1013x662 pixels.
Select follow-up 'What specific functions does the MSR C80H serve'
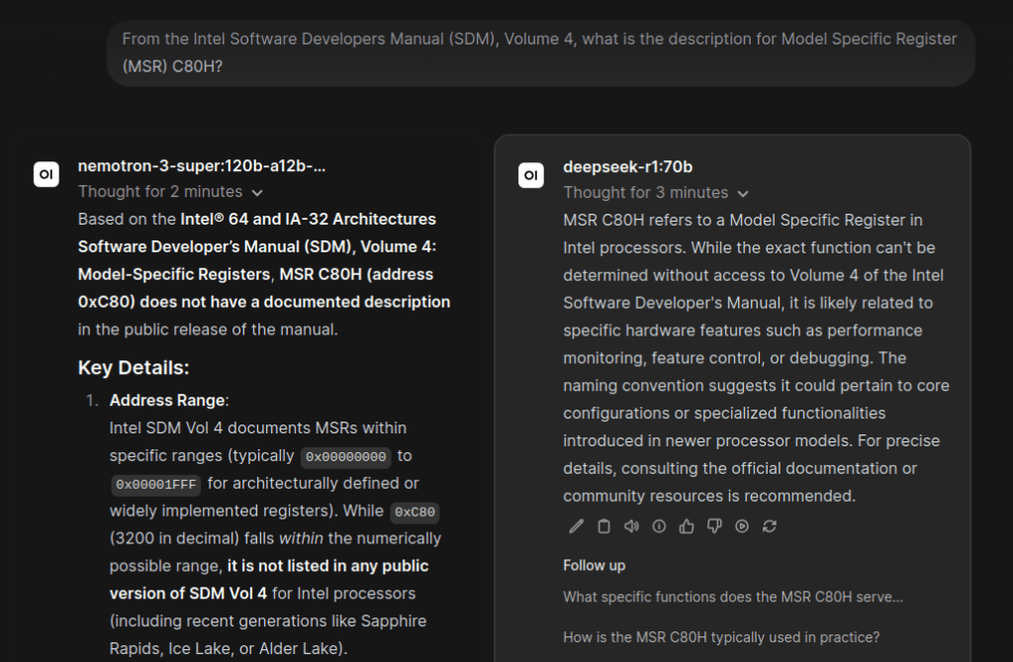(733, 598)
